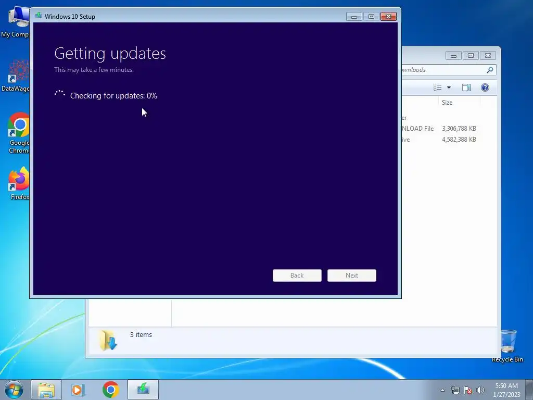Change view with Explorer view icon
Viewport: 533px width, 400px height.
[437, 87]
